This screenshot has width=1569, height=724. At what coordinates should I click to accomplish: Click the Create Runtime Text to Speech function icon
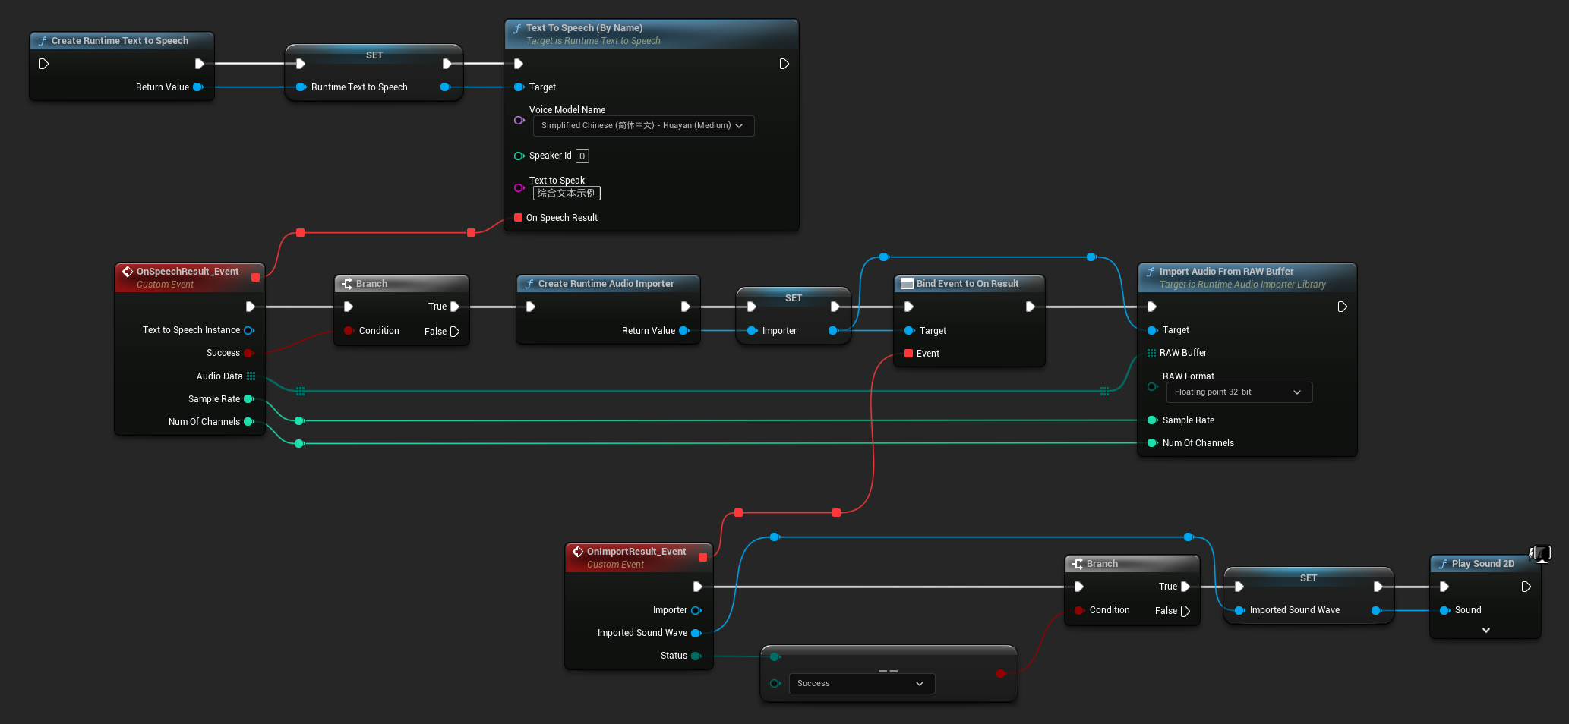pos(43,41)
